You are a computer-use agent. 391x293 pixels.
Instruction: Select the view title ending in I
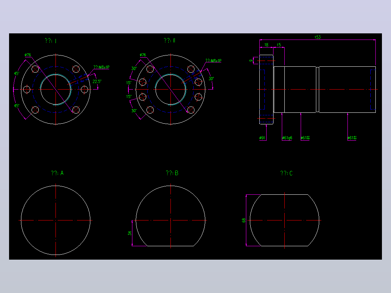[x=51, y=40]
